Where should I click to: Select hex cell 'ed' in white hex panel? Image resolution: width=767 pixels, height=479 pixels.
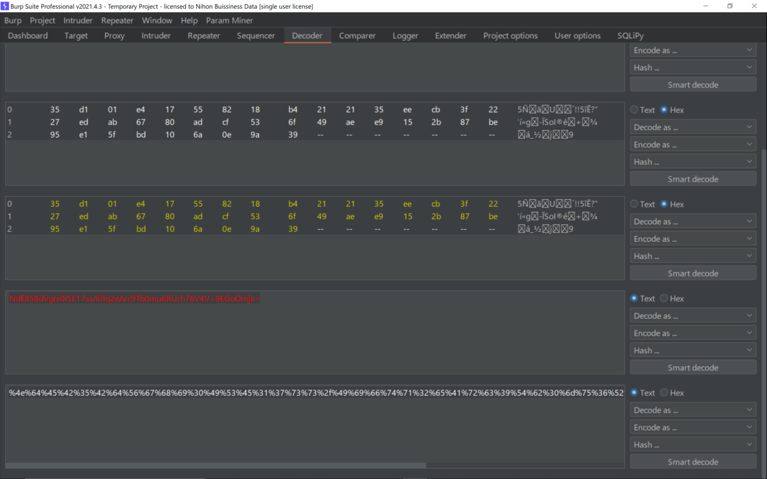(84, 122)
